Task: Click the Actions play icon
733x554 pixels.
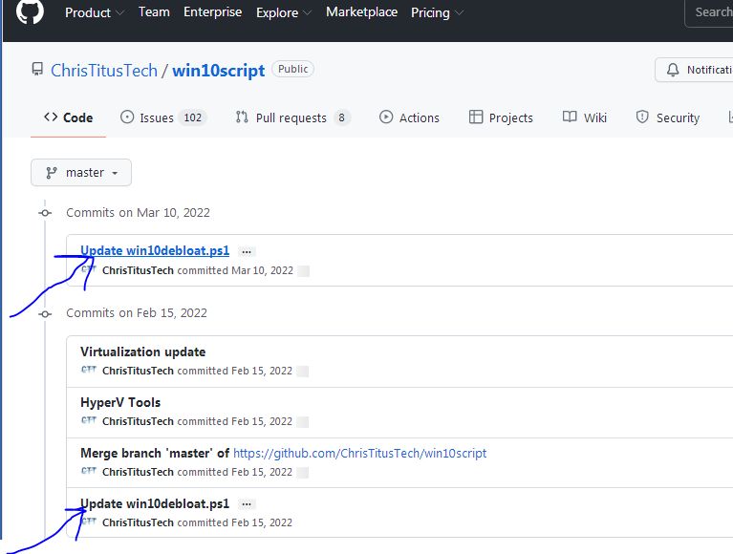Action: click(386, 117)
